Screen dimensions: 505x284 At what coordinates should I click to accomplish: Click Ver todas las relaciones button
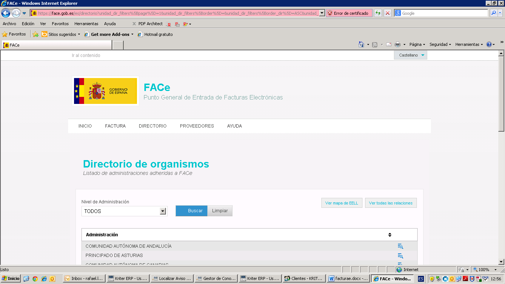[x=391, y=203]
